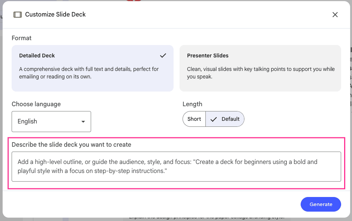Choose the Presenter Slides format option
352x221 pixels.
point(260,68)
